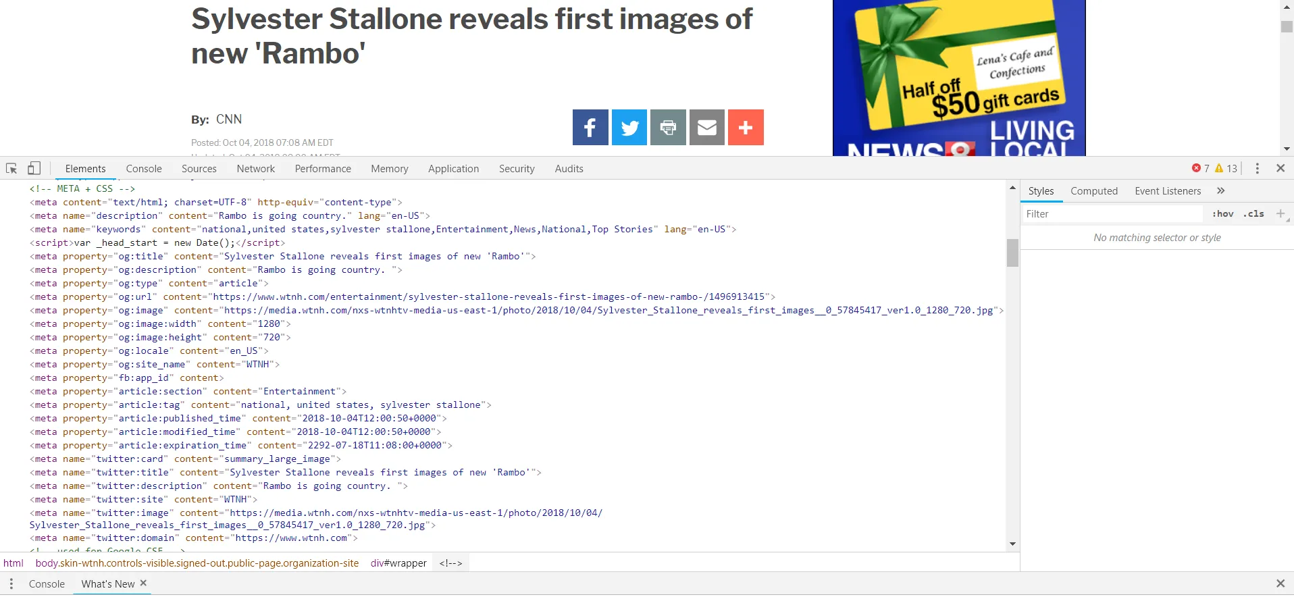The height and width of the screenshot is (597, 1294).
Task: Select html in the breadcrumb bar
Action: point(14,563)
